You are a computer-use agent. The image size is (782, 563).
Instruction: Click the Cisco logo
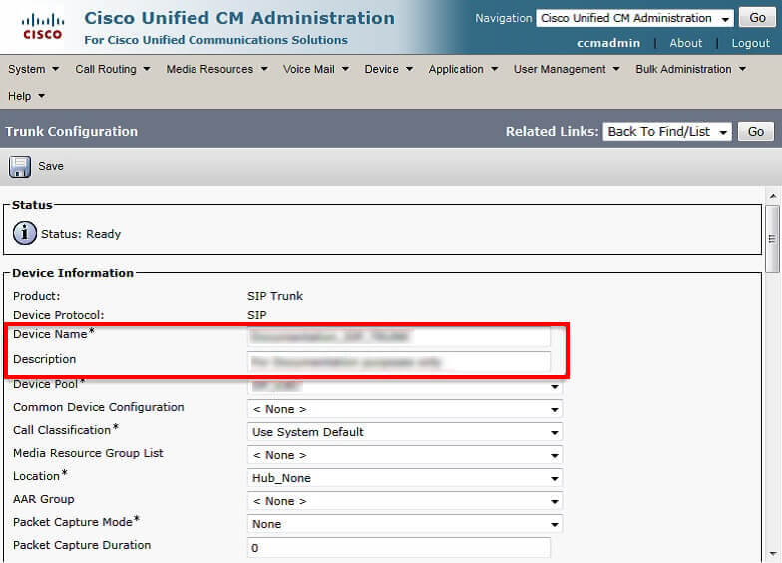point(42,27)
